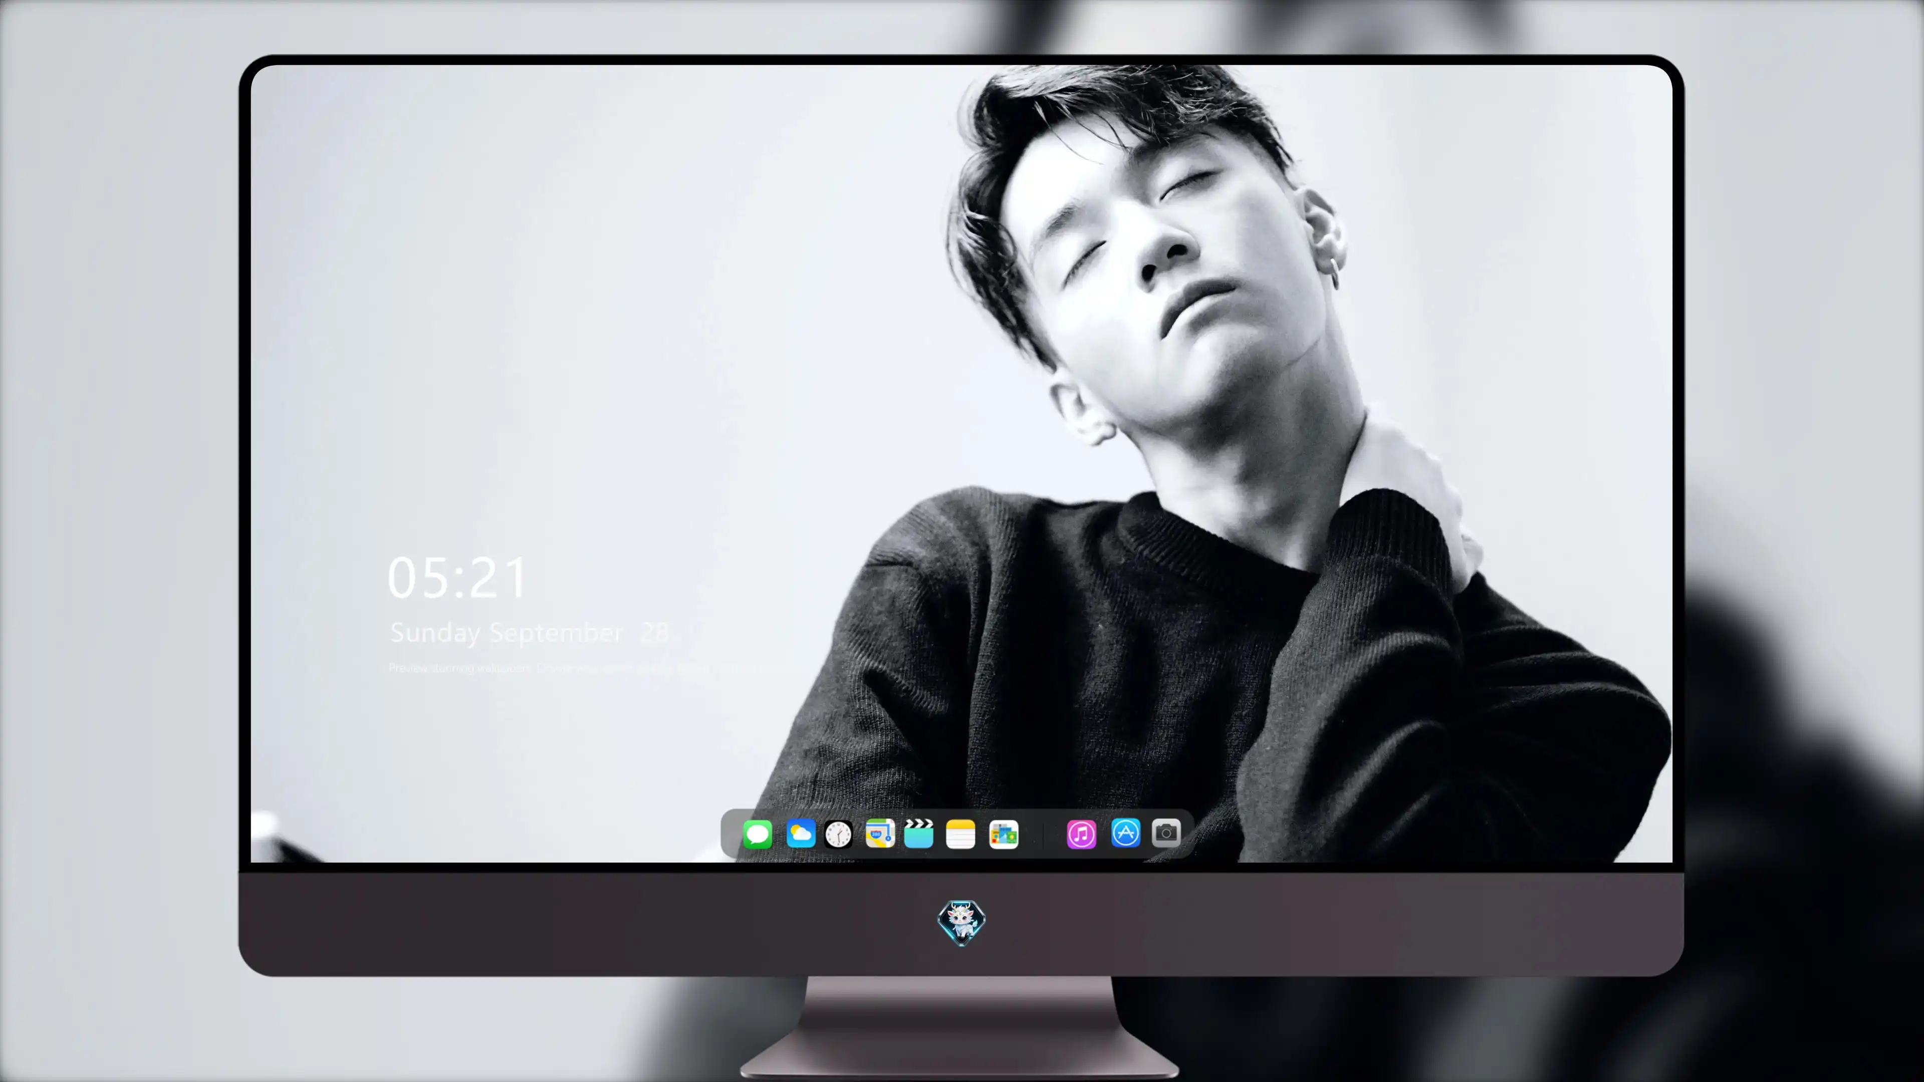The width and height of the screenshot is (1924, 1082).
Task: Open the colorful photo gallery dock icon
Action: (1004, 834)
